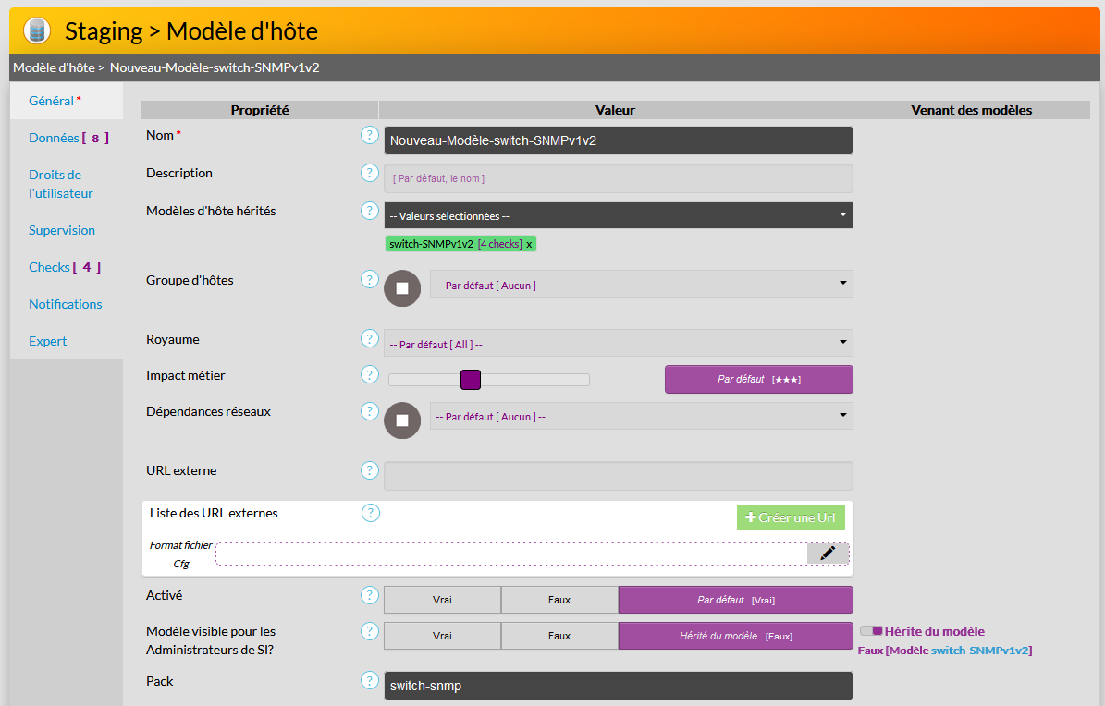Switch the Hérite du modèle toggle

point(871,631)
